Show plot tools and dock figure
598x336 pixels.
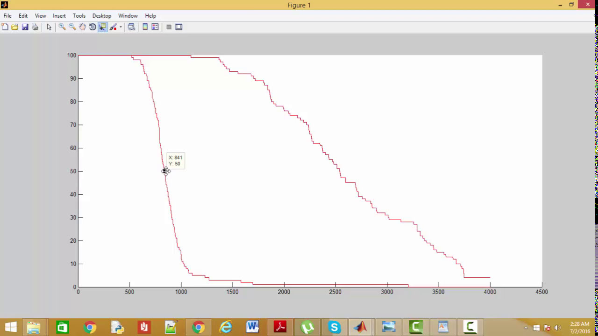pos(178,27)
